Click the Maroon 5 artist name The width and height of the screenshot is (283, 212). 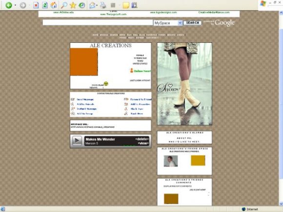coord(92,143)
